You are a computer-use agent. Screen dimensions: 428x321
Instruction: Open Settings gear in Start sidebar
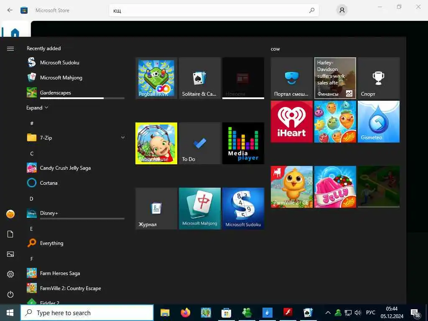(10, 274)
